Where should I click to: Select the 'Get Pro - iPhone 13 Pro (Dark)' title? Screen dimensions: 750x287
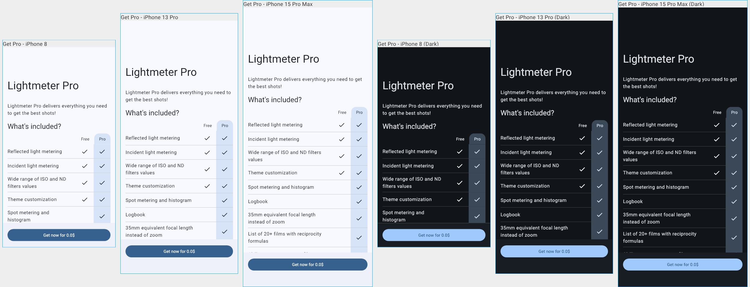(x=533, y=17)
